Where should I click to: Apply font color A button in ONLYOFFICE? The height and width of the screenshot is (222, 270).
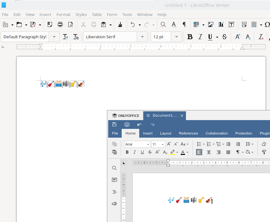tap(183, 152)
